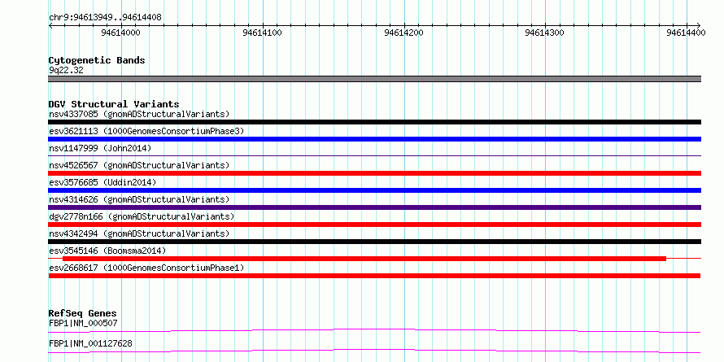Click ruler tick label 94614000

[120, 33]
